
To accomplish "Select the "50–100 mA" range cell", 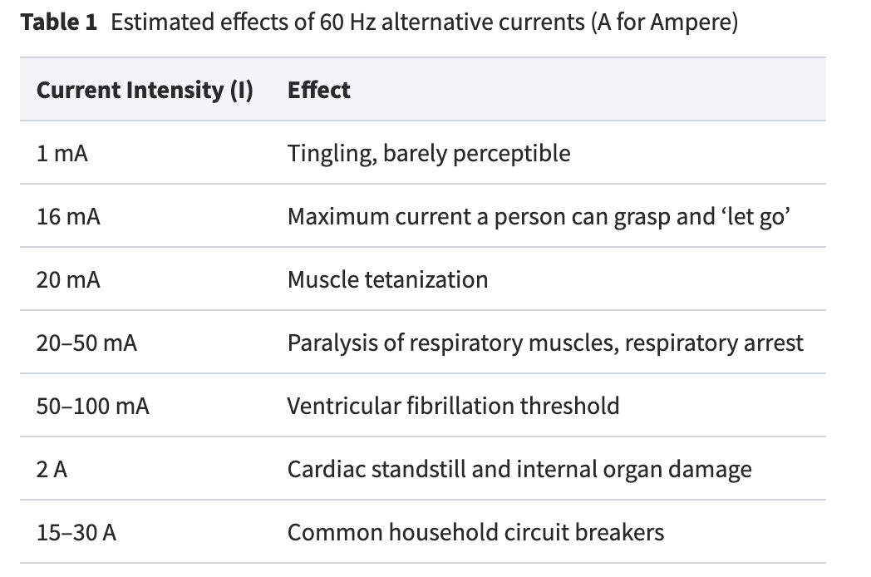I will pyautogui.click(x=93, y=406).
